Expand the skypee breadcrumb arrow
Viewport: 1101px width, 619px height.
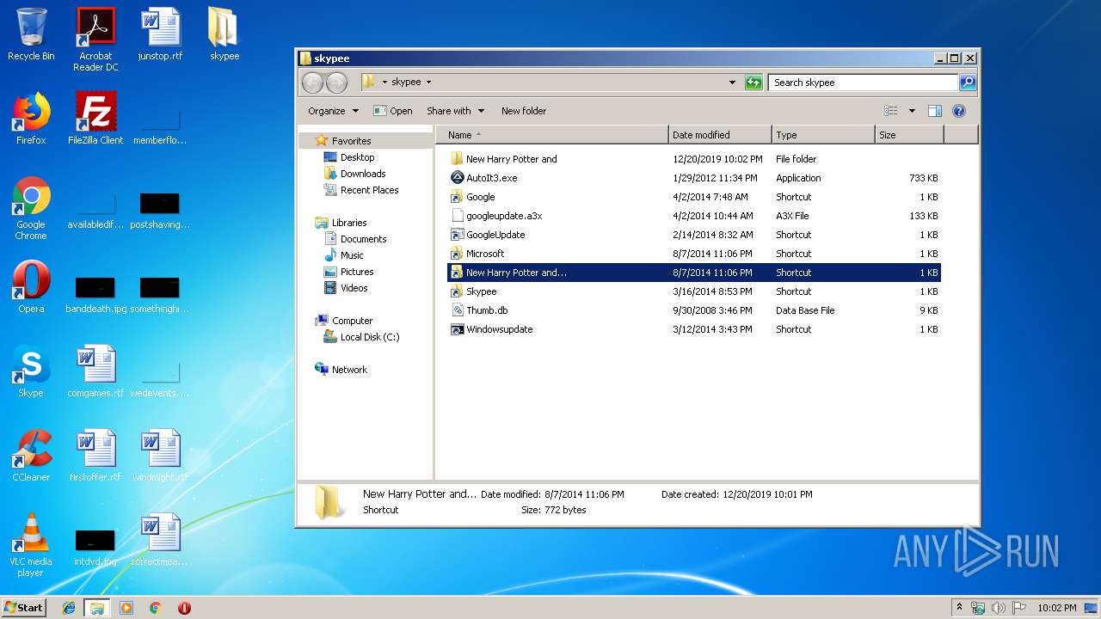(428, 83)
